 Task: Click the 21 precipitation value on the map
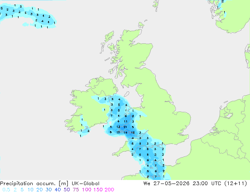click(125, 127)
